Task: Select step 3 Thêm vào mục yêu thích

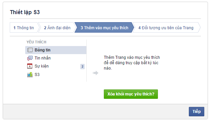Action: tap(104, 28)
